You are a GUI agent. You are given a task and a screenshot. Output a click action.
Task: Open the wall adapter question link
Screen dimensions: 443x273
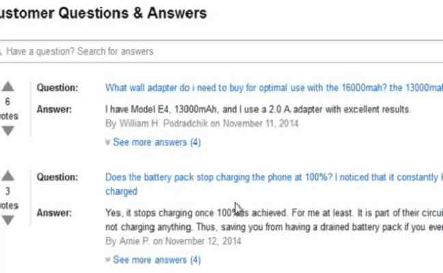pyautogui.click(x=273, y=87)
